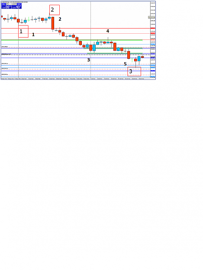Click the tall blue candle right of central separator
This screenshot has width=203, height=270.
(94, 48)
